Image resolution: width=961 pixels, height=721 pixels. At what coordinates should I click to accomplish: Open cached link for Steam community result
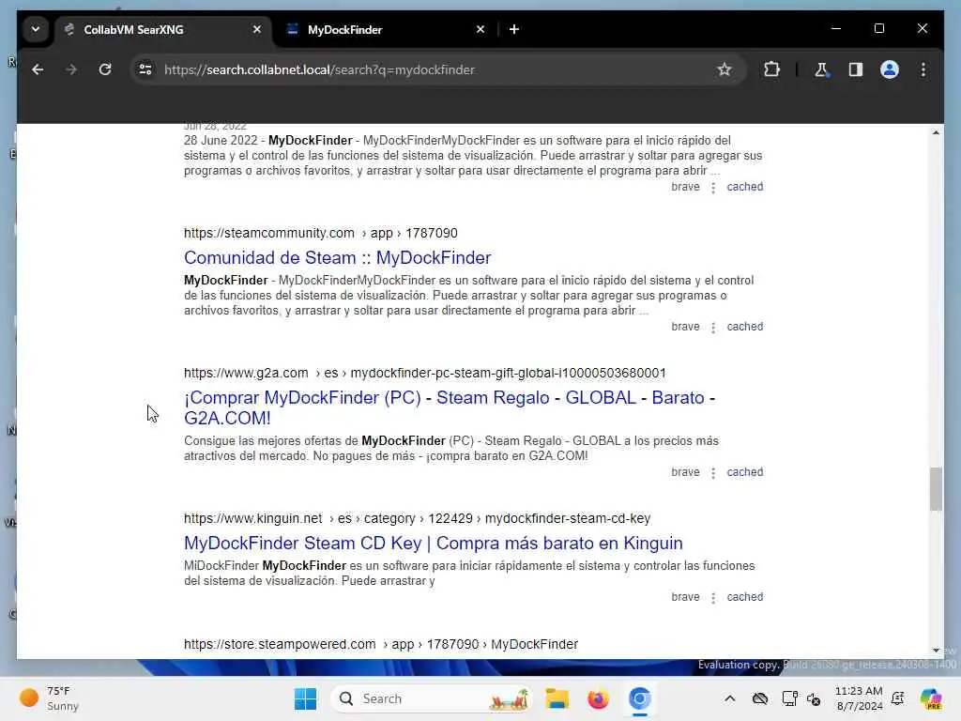coord(744,327)
